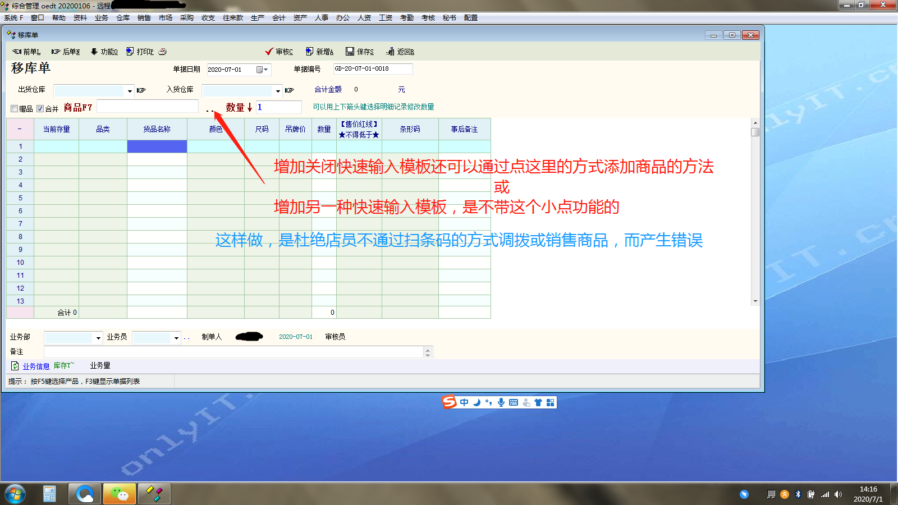Open the 仓库 menu in menu bar
This screenshot has width=898, height=505.
point(123,18)
